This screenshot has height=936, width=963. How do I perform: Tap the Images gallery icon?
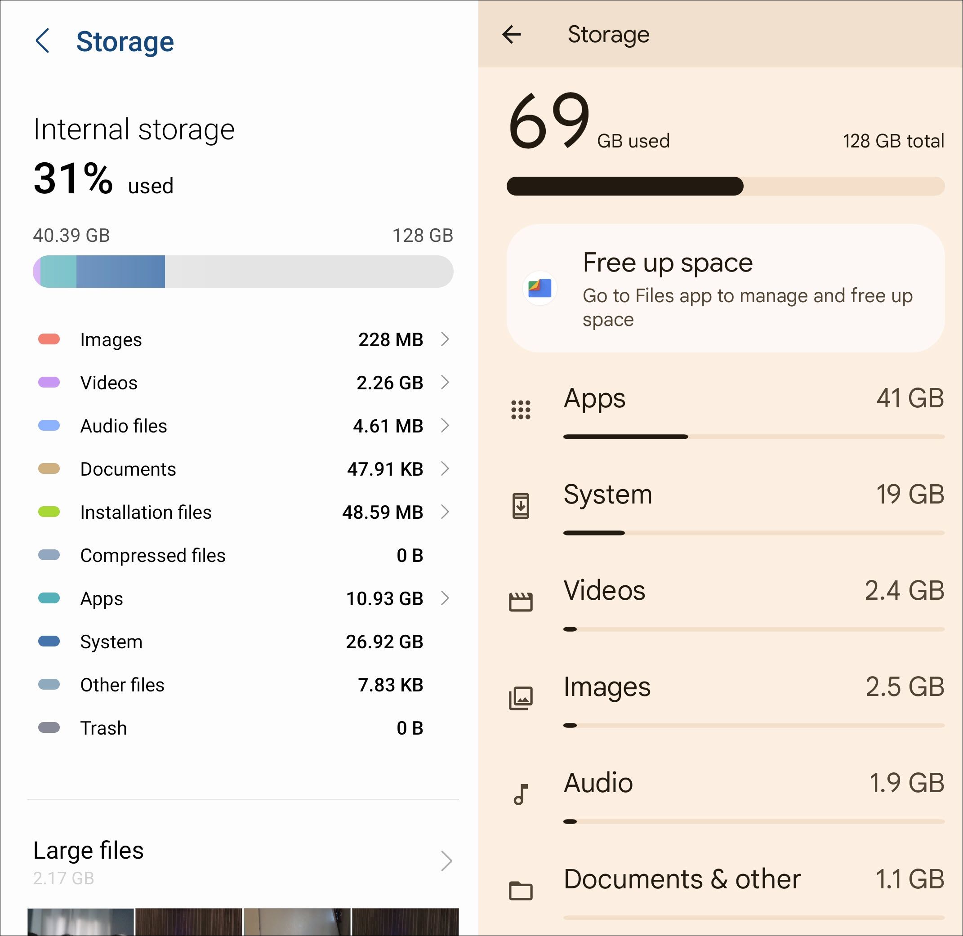pos(521,698)
